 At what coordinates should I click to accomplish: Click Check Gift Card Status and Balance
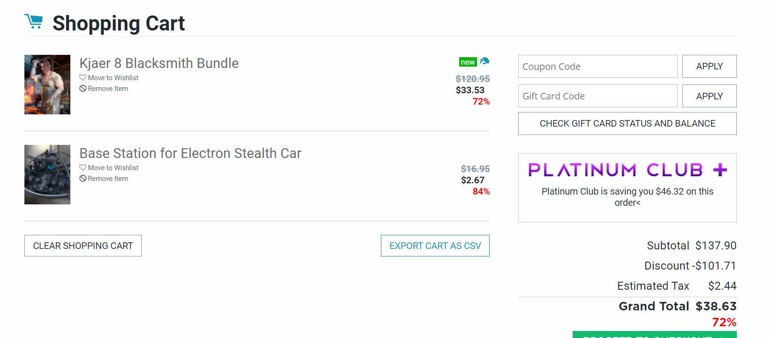[627, 124]
